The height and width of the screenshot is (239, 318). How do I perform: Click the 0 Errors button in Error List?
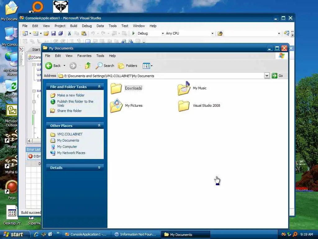point(34,156)
